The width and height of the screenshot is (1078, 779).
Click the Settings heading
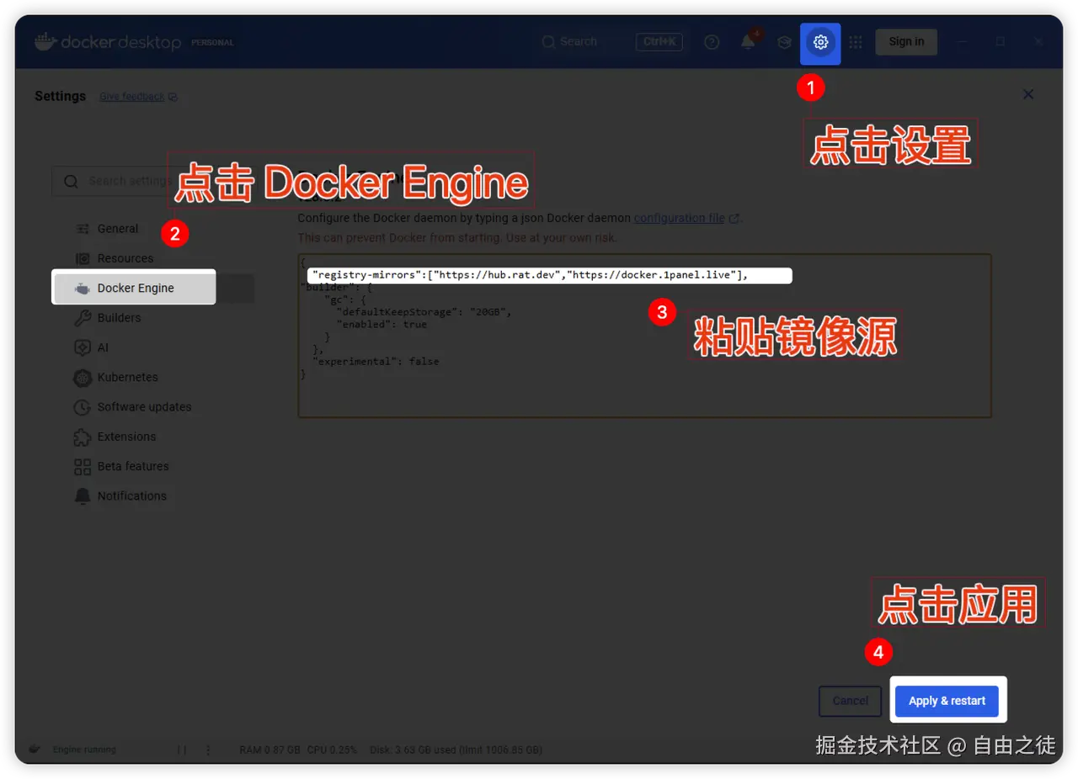60,96
